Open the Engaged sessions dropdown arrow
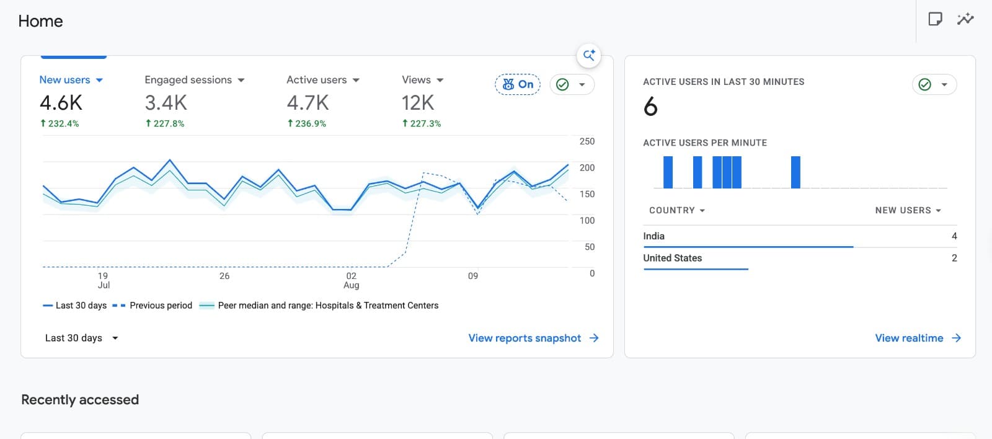This screenshot has height=439, width=992. click(x=241, y=80)
